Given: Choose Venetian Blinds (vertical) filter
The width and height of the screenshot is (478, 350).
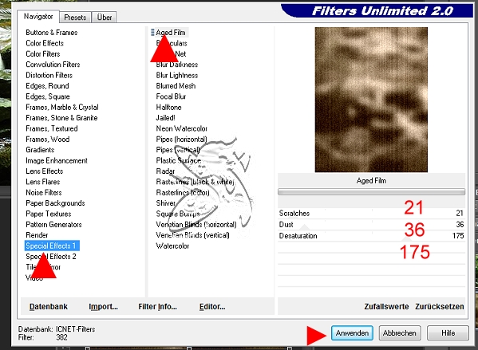Looking at the screenshot, I should pyautogui.click(x=192, y=235).
